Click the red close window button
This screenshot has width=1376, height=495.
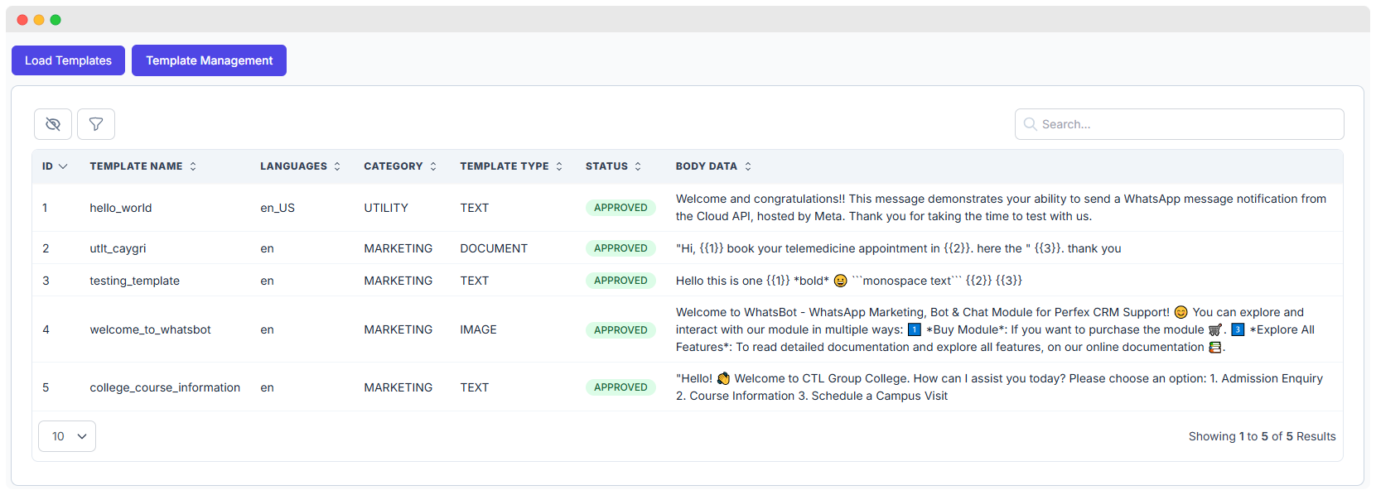22,20
